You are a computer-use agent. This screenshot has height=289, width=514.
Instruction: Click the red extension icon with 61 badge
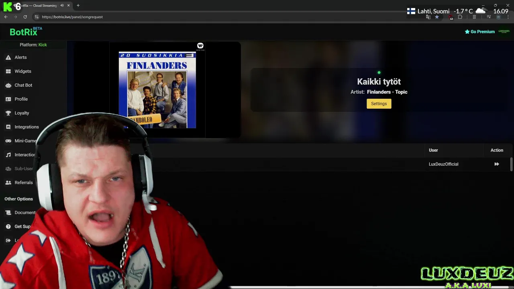(451, 17)
